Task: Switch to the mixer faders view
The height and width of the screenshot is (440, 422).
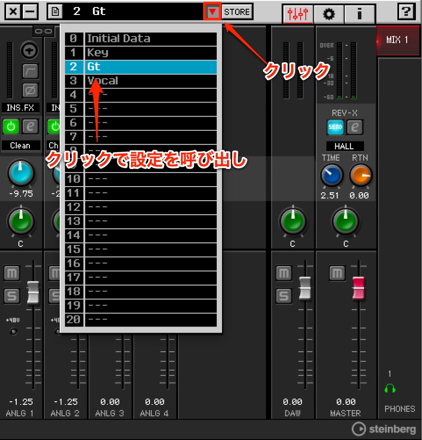Action: point(298,14)
